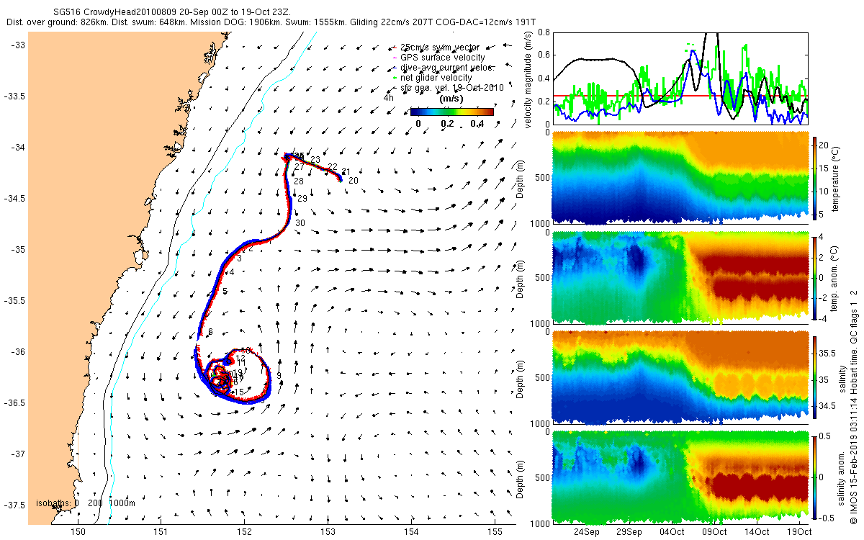Click the 'GPS surface velocity' legend entry
864x540 pixels.
point(442,58)
